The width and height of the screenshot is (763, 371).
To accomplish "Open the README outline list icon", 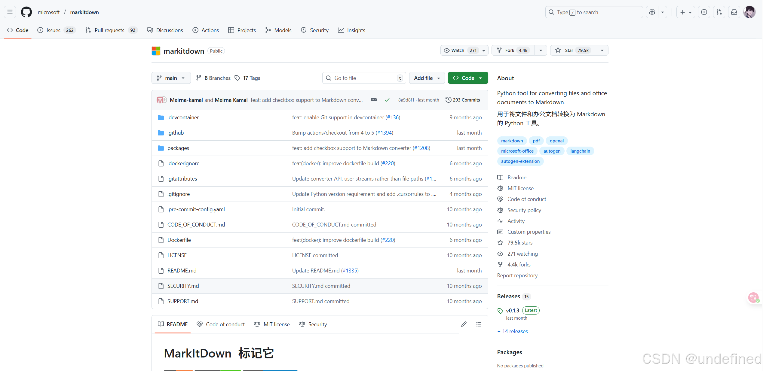I will pos(479,324).
